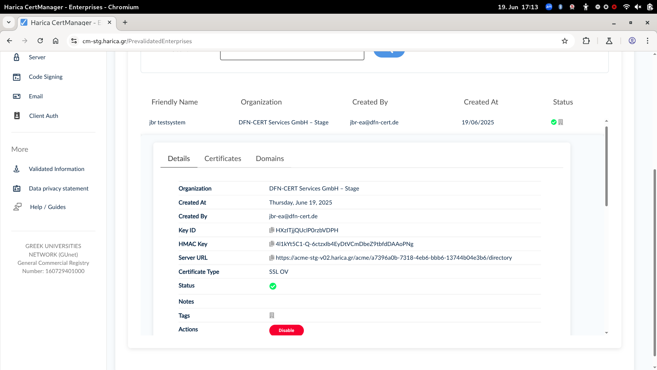657x370 pixels.
Task: Open Help / Guides link
Action: pyautogui.click(x=48, y=207)
